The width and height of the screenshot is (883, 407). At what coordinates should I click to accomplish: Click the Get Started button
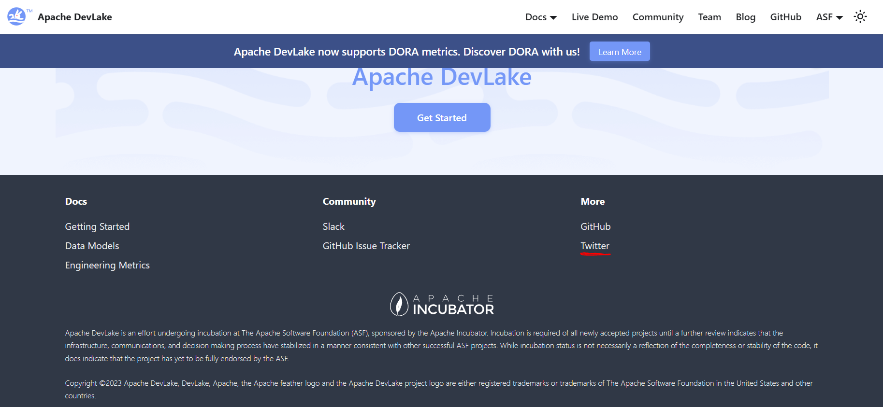click(442, 117)
